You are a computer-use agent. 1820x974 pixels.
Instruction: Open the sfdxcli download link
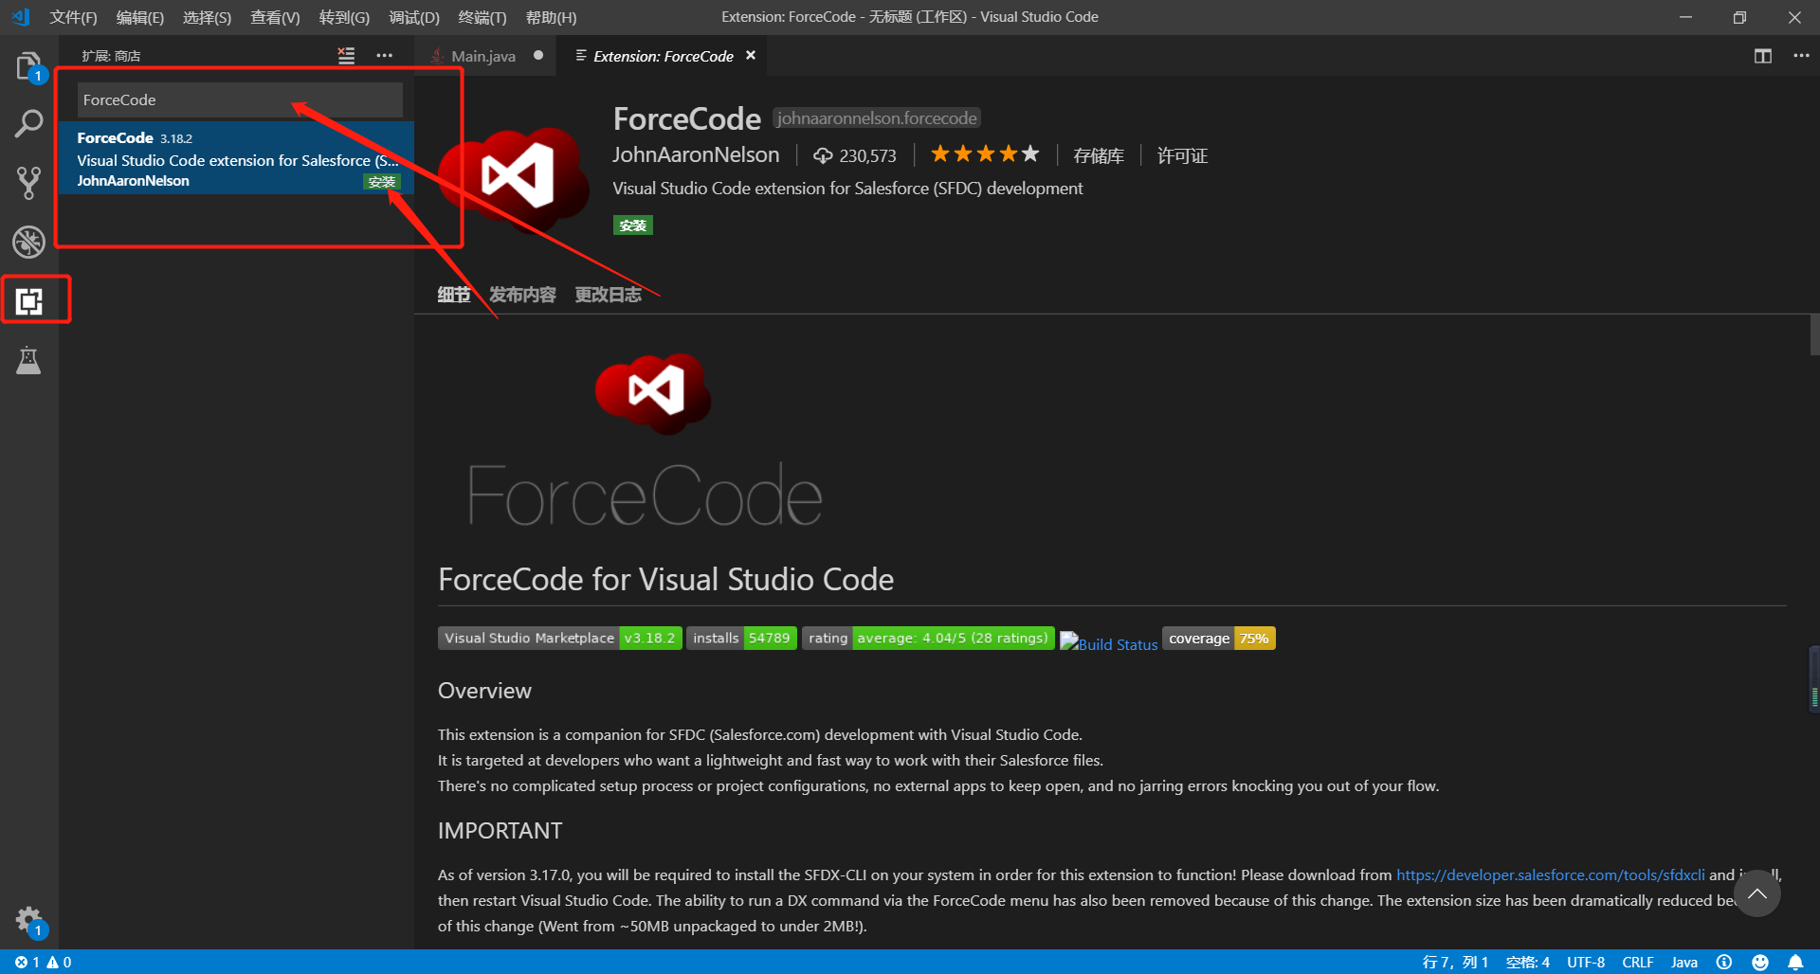pos(1550,875)
